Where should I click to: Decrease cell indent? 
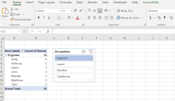coord(106,17)
